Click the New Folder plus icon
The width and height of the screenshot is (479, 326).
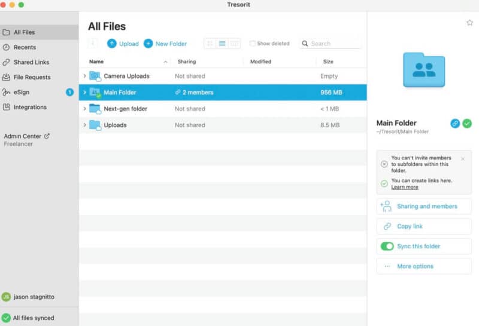pyautogui.click(x=148, y=44)
